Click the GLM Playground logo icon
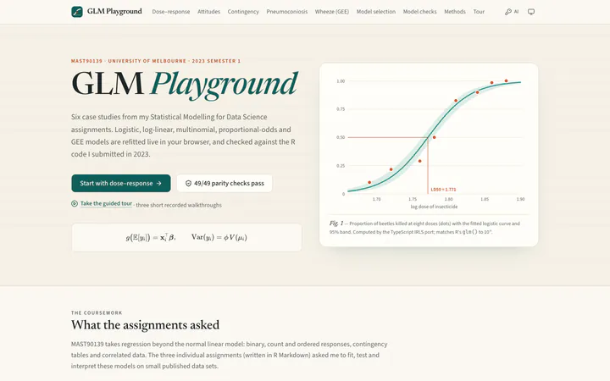This screenshot has height=381, width=610. click(77, 12)
